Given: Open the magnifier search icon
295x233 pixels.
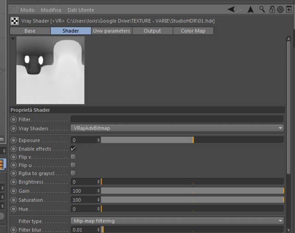Looking at the screenshot, I should click(262, 9).
